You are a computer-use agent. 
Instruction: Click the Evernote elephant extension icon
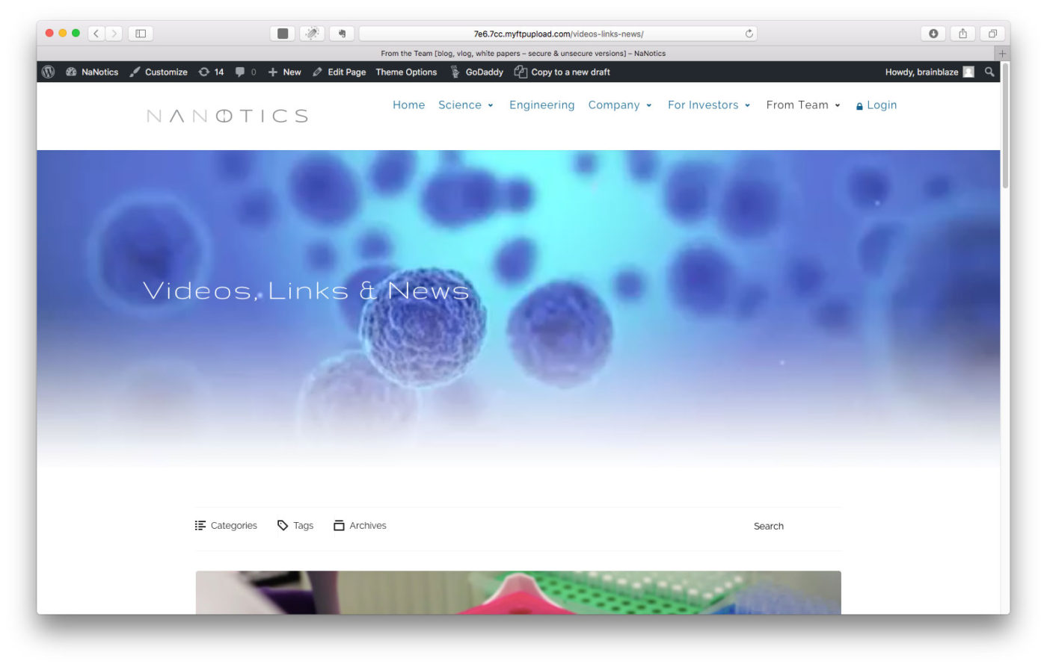tap(342, 33)
